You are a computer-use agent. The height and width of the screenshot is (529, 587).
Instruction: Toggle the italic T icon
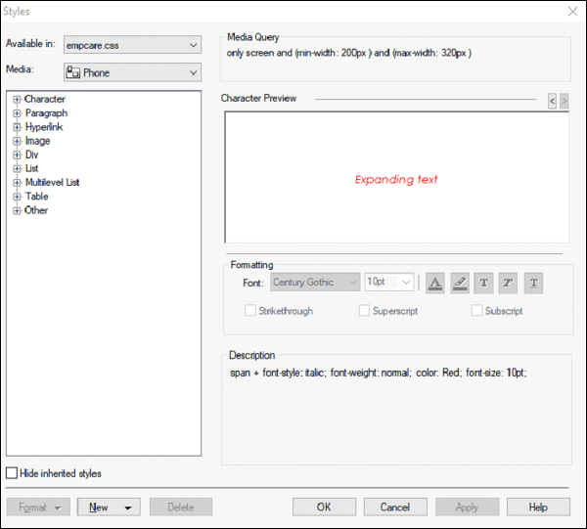tap(508, 283)
